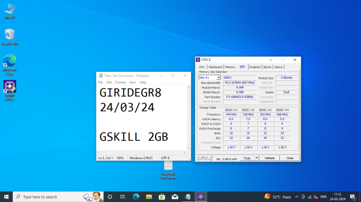Minimize the CPU-Z window

(x=271, y=60)
